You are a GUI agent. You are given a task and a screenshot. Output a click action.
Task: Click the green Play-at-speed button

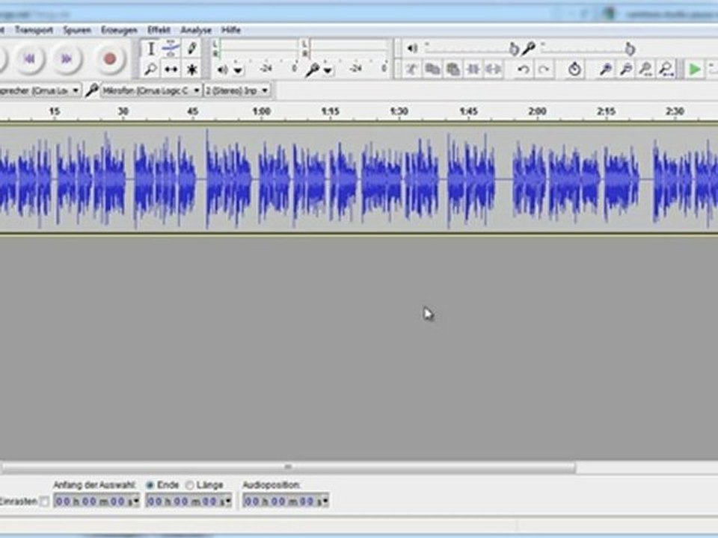[x=695, y=69]
